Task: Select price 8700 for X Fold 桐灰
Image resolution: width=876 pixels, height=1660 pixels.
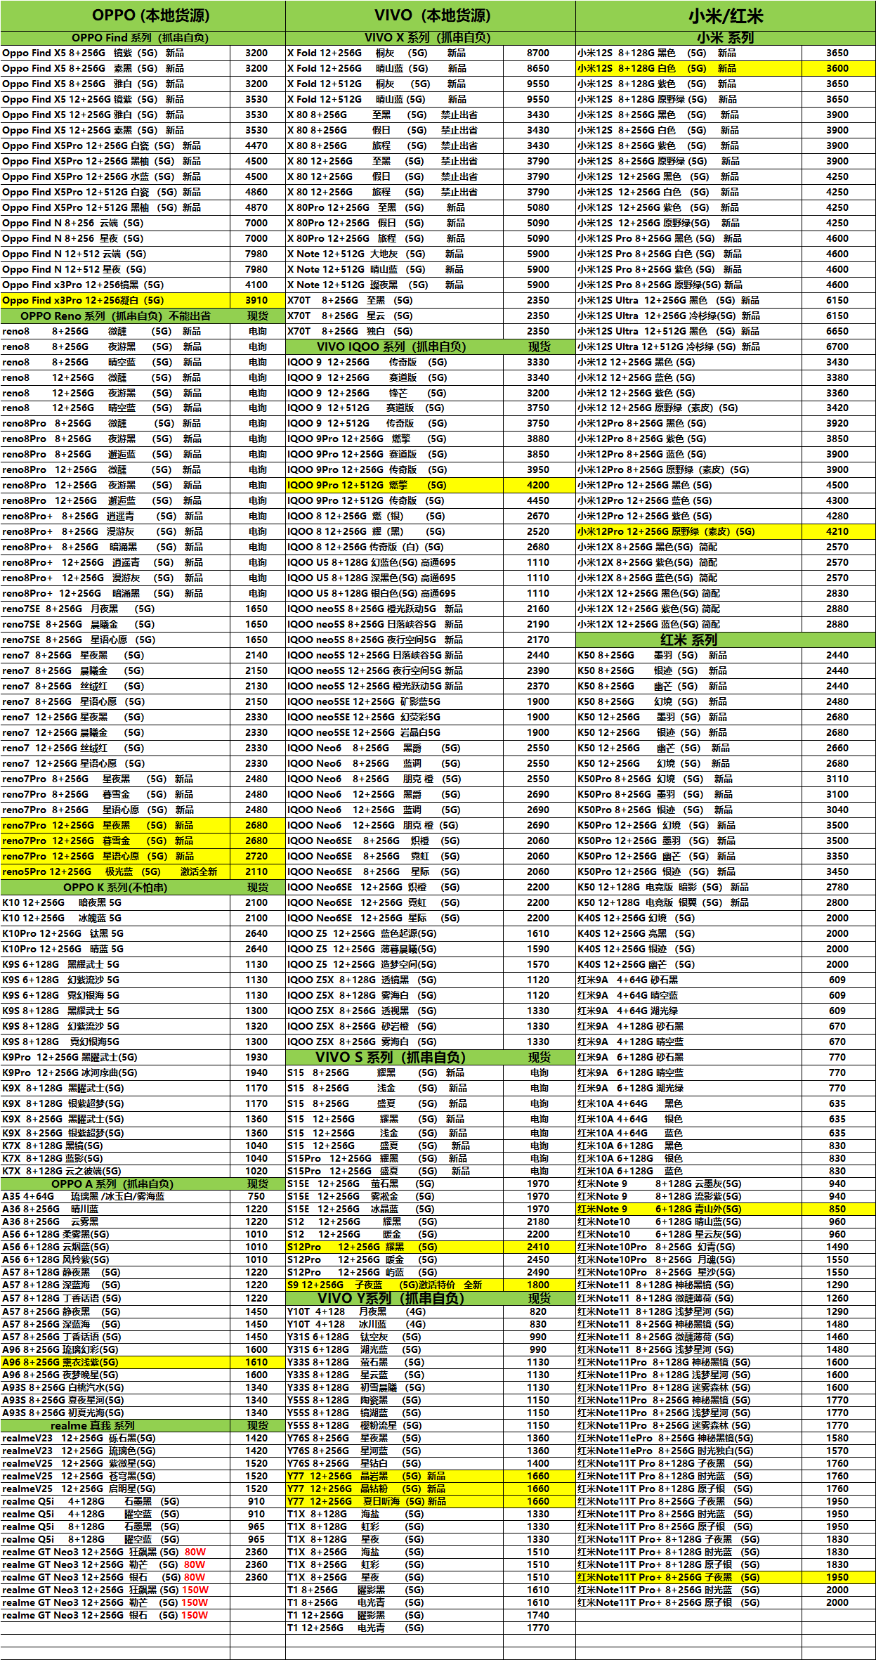Action: 538,53
